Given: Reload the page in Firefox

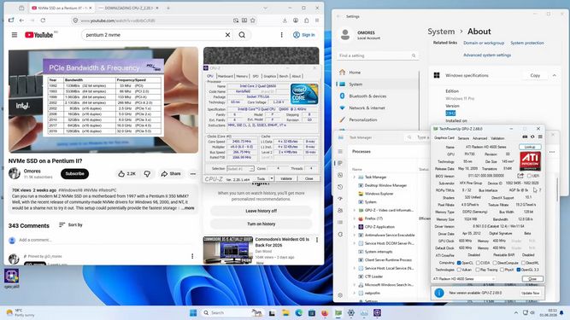Looking at the screenshot, I should [43, 20].
